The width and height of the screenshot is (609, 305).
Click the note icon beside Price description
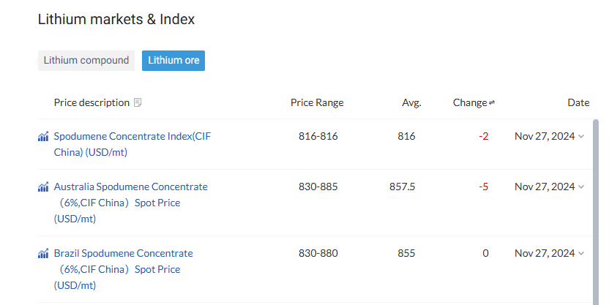pyautogui.click(x=138, y=102)
